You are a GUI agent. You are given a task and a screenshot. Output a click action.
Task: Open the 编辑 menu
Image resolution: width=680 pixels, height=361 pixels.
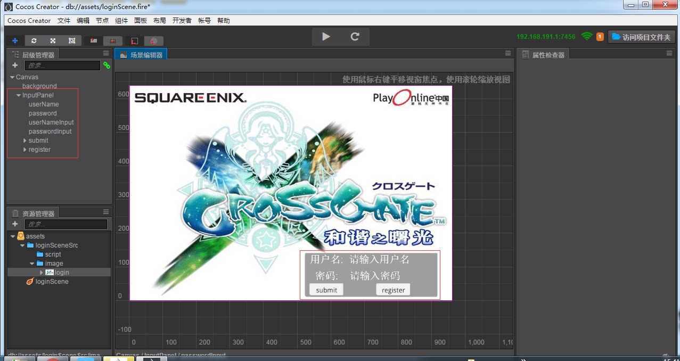[x=83, y=21]
